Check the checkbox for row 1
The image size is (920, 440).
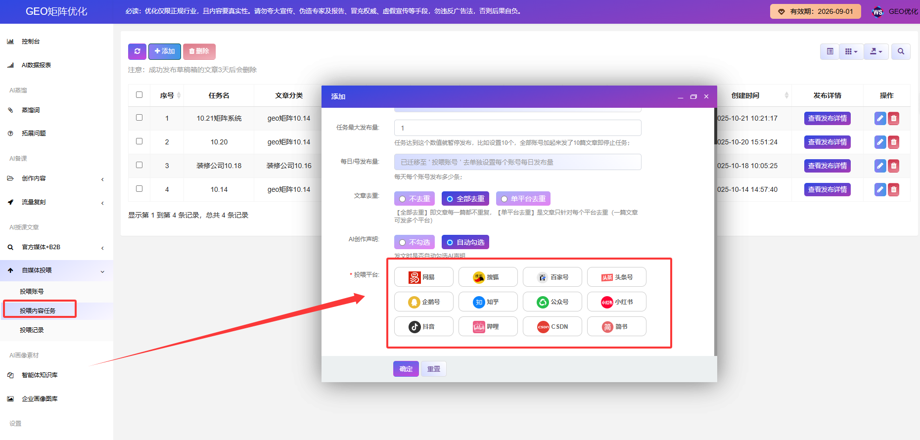coord(139,118)
